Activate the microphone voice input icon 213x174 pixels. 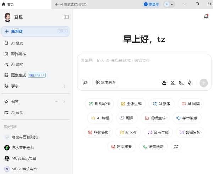[190, 83]
